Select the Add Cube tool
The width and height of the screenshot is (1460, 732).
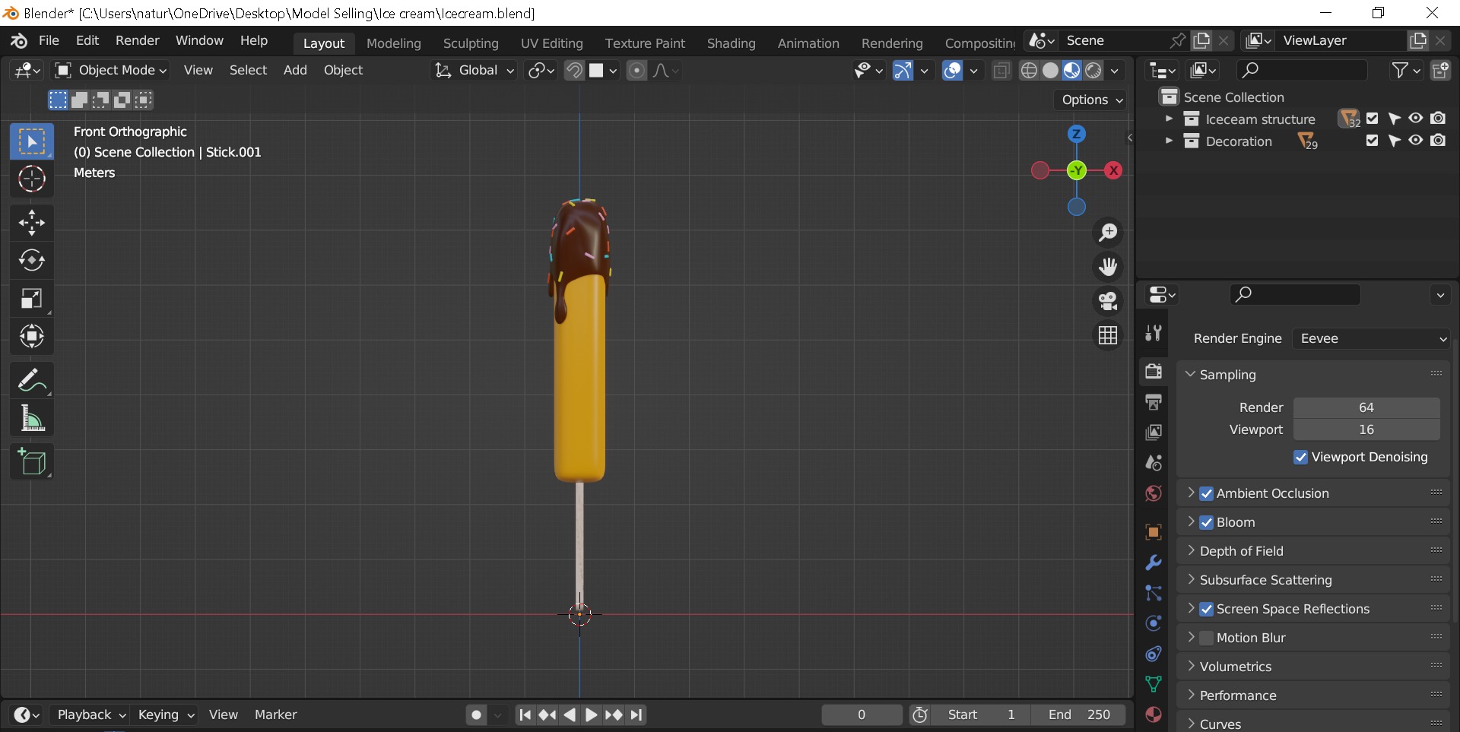click(x=31, y=461)
